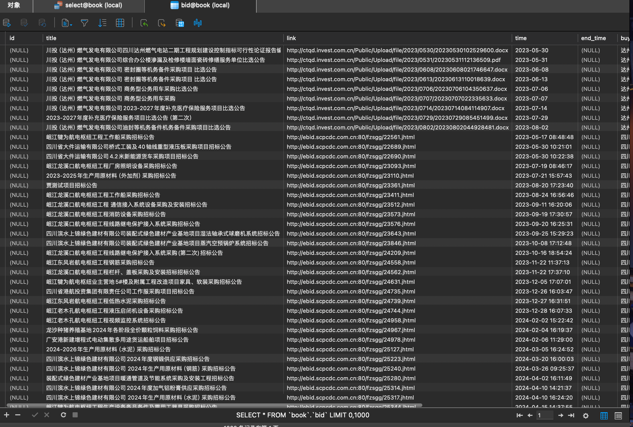Open the chart creation icon
Screen dimensions: 633x427
tap(197, 23)
